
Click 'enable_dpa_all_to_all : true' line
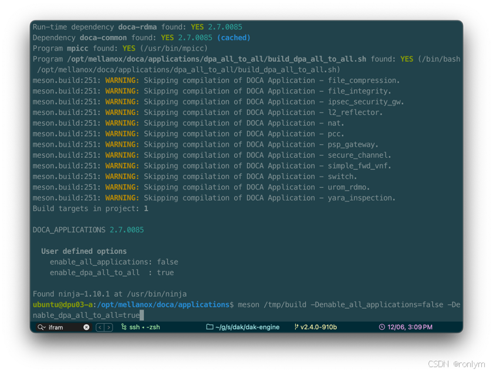click(x=112, y=273)
